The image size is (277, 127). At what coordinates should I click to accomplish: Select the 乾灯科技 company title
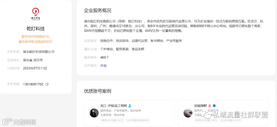coord(36,29)
